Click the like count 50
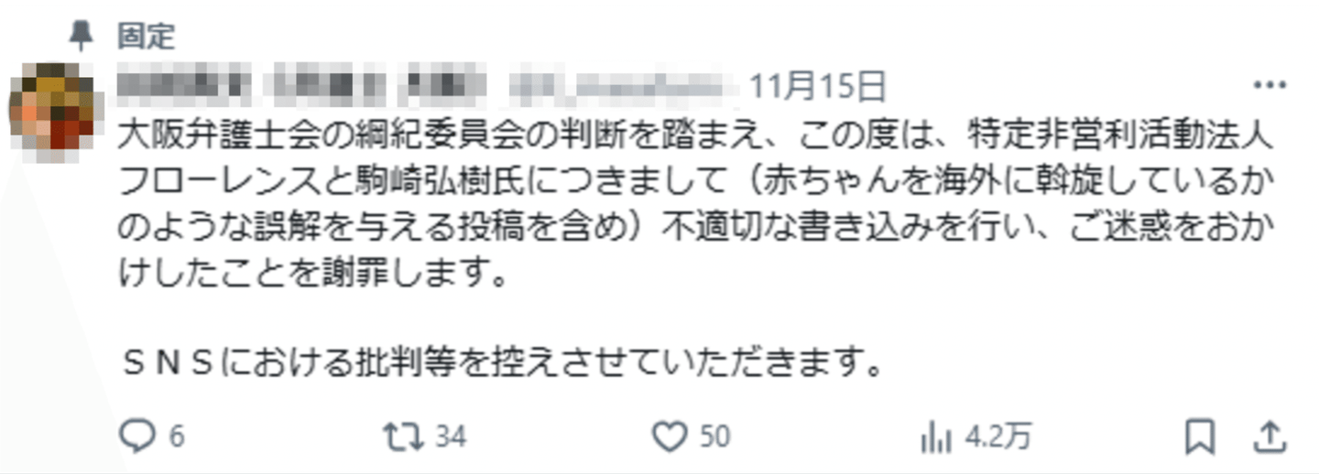This screenshot has width=1319, height=474. pos(714,437)
